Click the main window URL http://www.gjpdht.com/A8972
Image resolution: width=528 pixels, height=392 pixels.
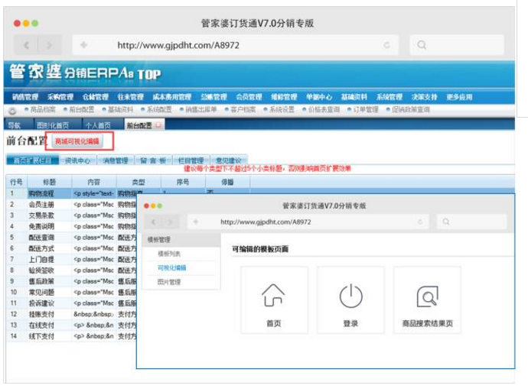pos(178,45)
